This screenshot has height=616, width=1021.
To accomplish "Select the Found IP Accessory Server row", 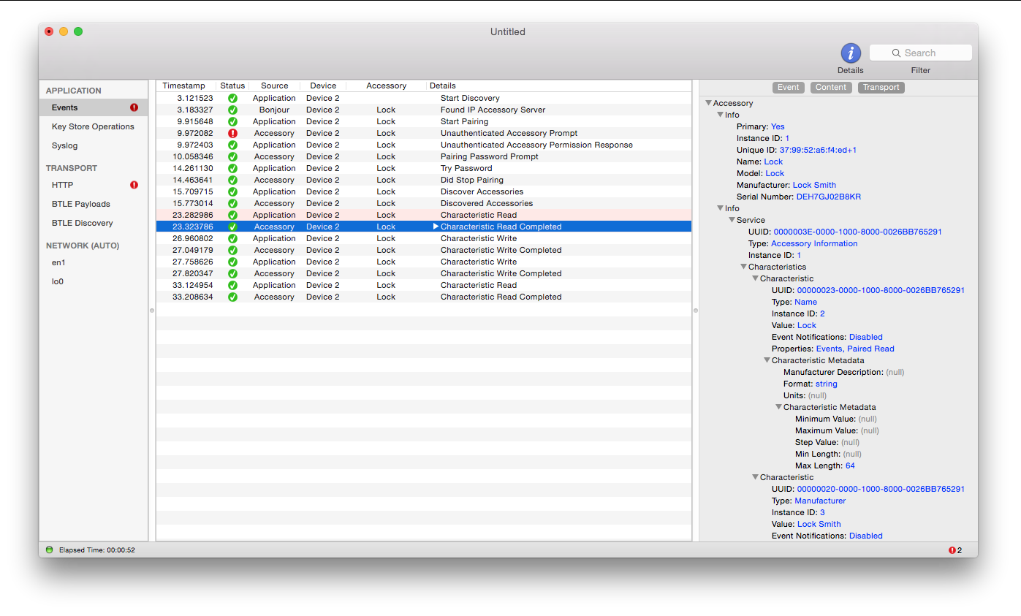I will [x=424, y=110].
